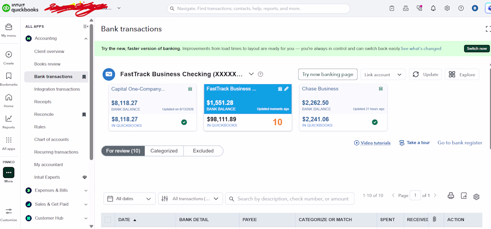Open See what's changed link

421,49
